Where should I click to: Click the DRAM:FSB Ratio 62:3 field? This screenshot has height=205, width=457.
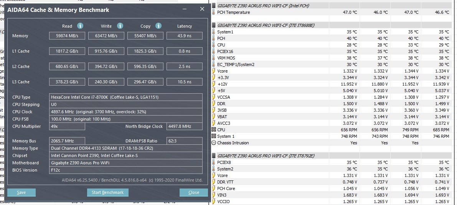click(185, 141)
